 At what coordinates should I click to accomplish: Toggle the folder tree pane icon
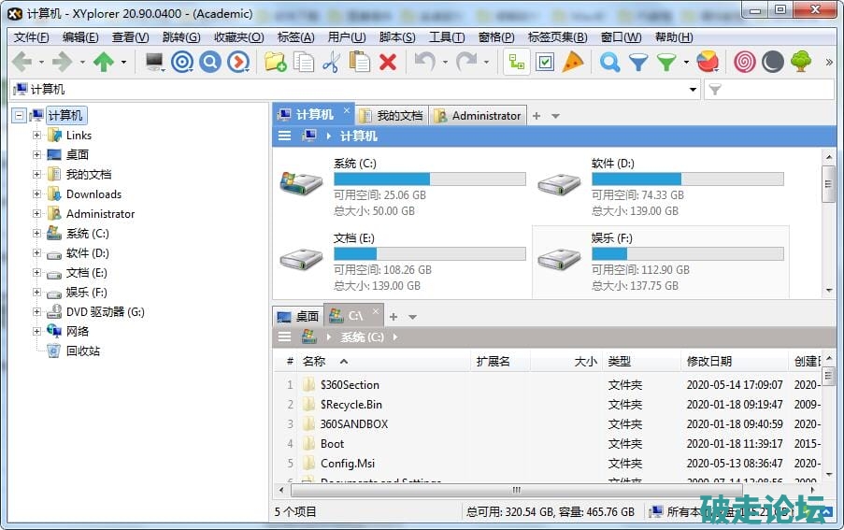pyautogui.click(x=517, y=62)
